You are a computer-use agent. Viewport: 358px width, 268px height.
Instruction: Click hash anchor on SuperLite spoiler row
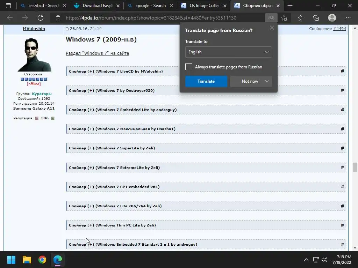click(342, 148)
